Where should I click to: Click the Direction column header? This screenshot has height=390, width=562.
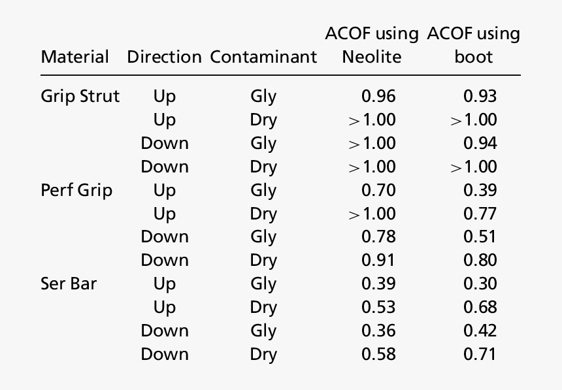click(164, 57)
